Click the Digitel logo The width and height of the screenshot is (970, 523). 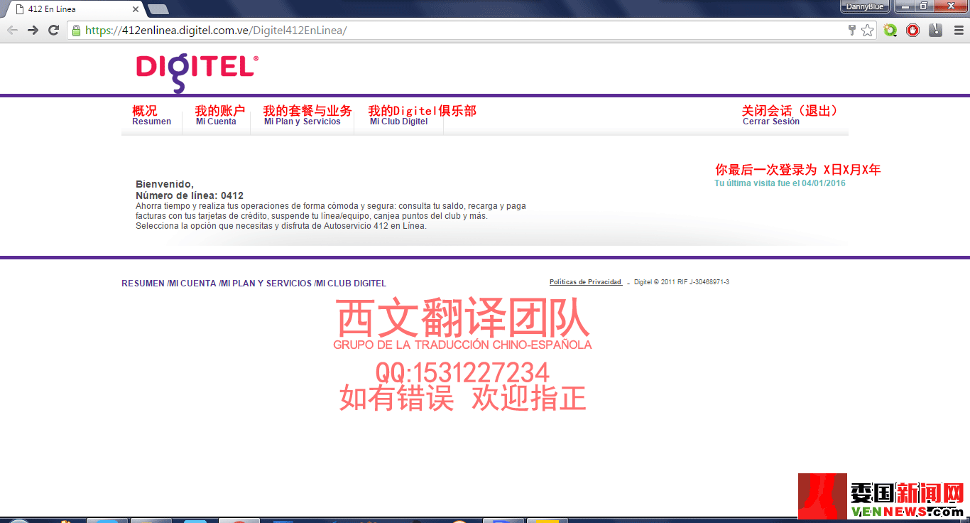coord(197,72)
